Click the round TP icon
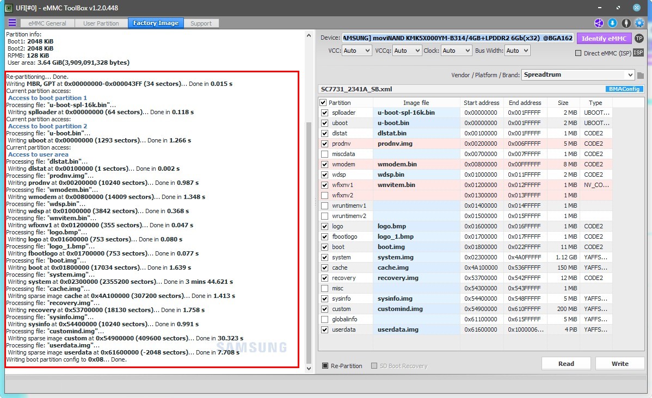The image size is (652, 398). pyautogui.click(x=639, y=38)
